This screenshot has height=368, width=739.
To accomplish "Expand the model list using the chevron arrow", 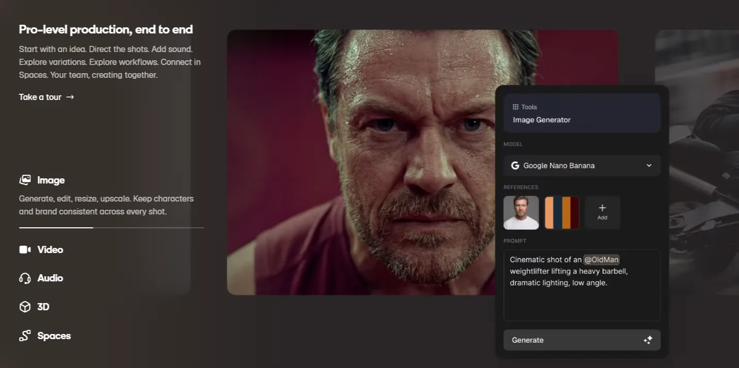I will pos(649,165).
